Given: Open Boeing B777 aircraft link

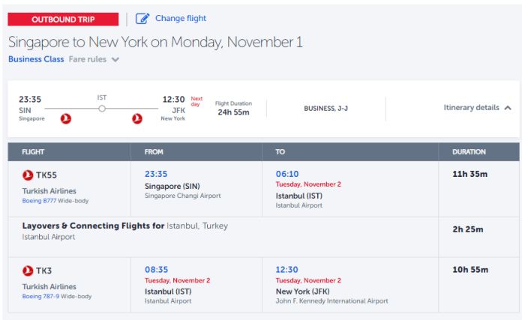Looking at the screenshot, I should [x=39, y=201].
